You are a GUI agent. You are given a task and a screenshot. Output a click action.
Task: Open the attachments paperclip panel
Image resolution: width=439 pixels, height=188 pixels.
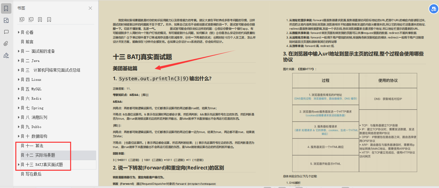point(6,44)
